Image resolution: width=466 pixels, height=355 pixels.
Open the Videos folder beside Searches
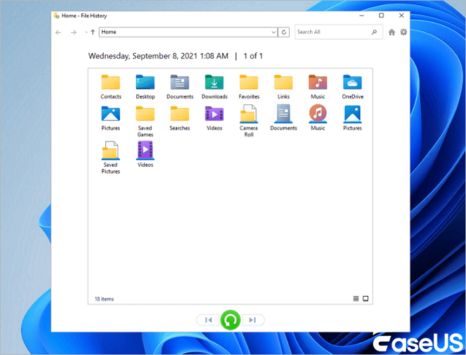point(214,118)
